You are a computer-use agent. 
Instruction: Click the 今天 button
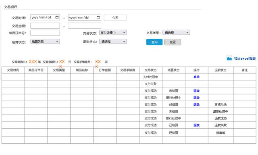coord(115,18)
